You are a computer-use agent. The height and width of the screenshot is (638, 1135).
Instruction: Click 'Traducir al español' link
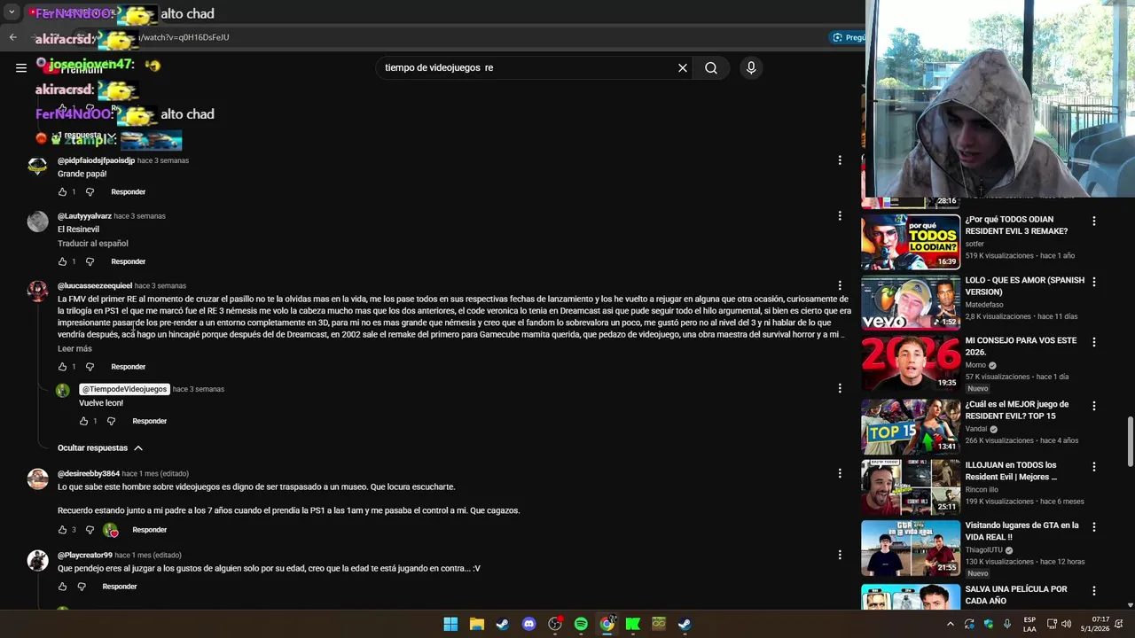[93, 244]
